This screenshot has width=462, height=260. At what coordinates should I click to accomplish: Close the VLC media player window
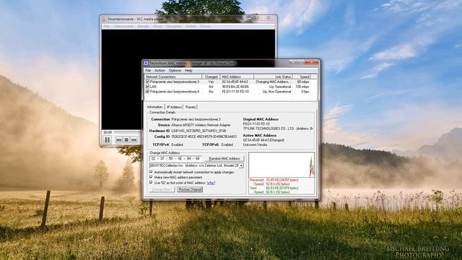click(269, 18)
